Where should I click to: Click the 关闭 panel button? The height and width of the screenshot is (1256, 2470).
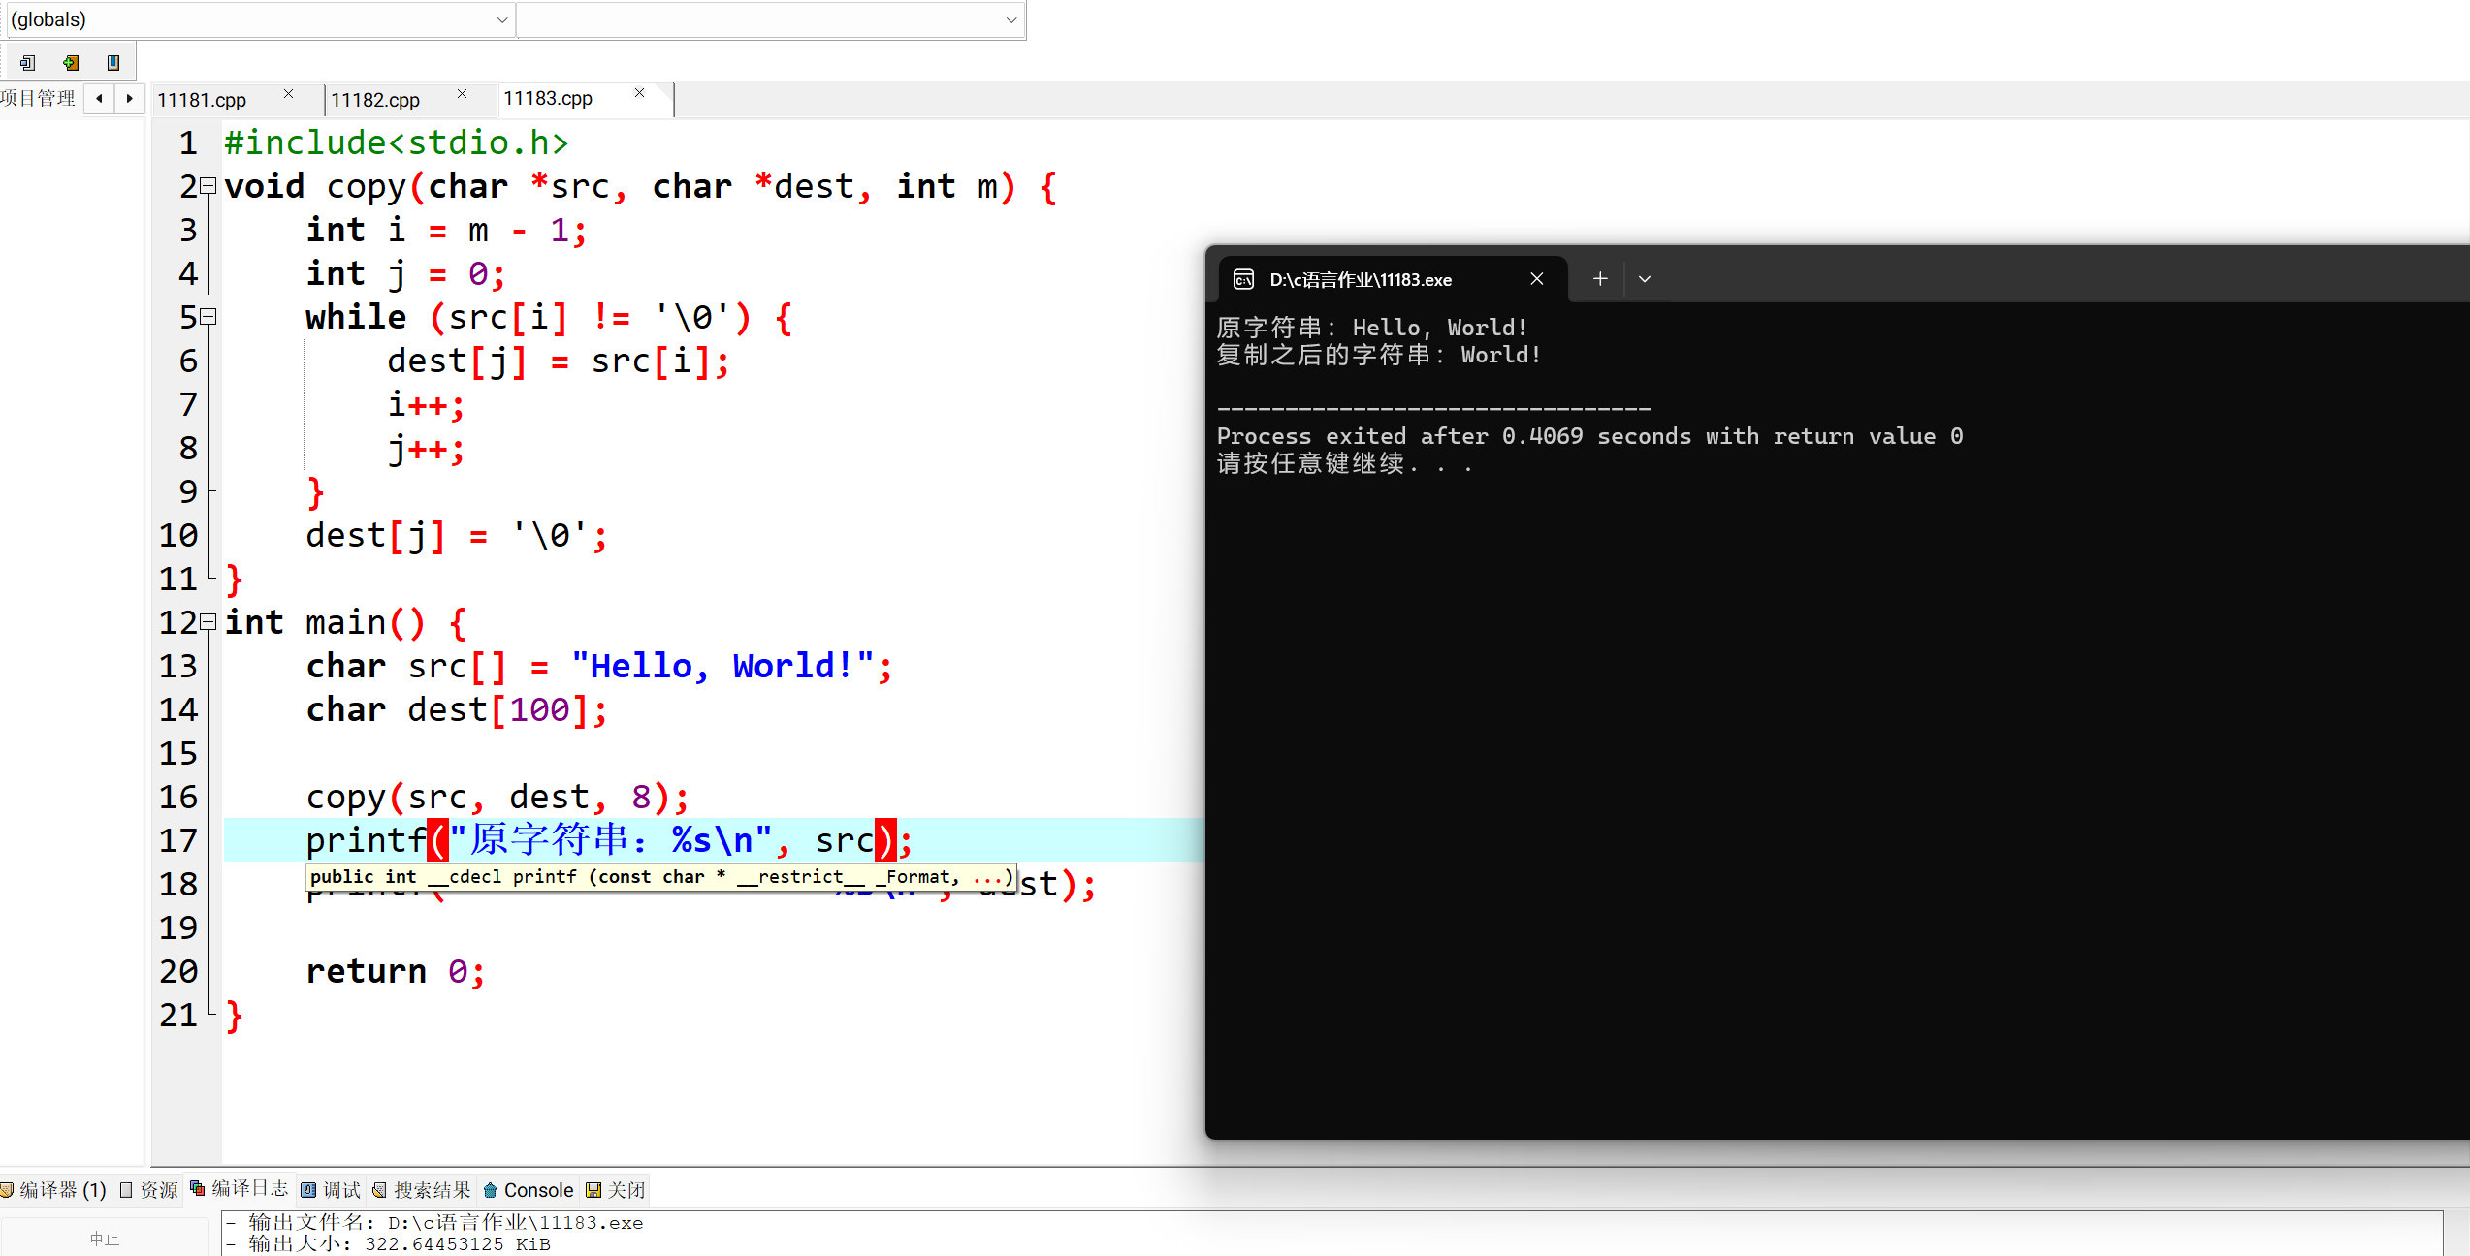click(x=616, y=1190)
